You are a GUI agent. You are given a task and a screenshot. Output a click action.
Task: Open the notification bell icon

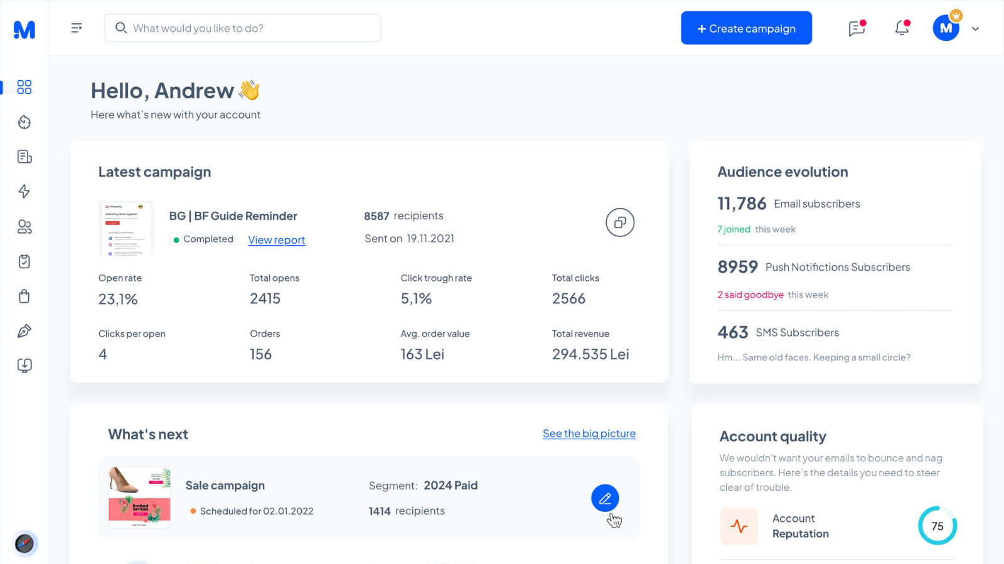[x=902, y=28]
